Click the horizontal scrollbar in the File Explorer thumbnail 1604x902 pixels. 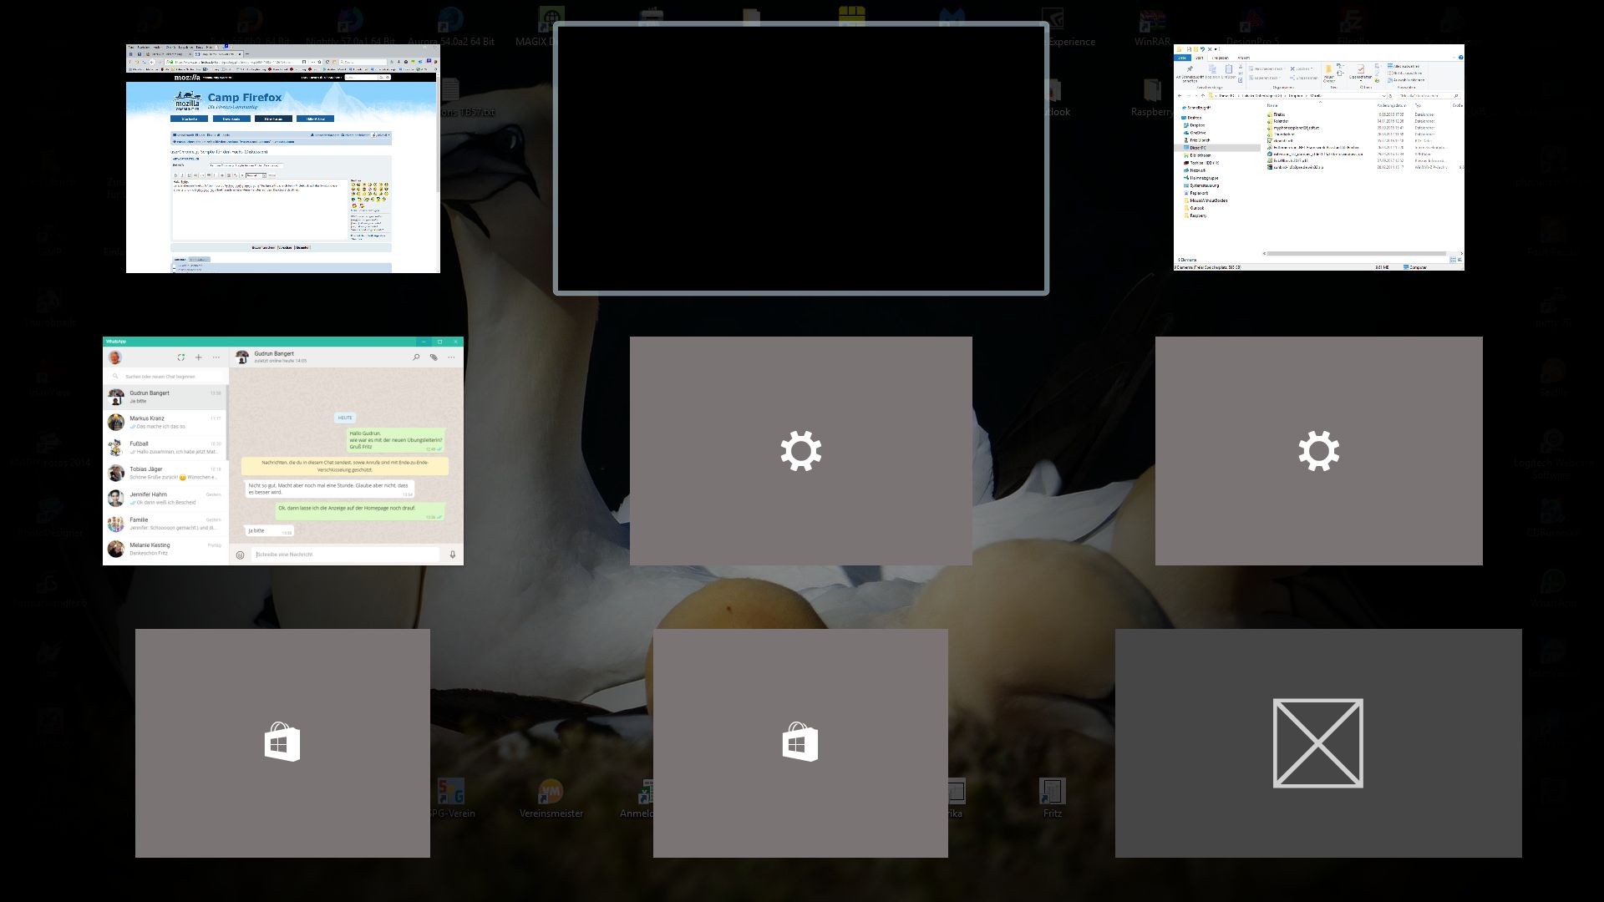1355,253
